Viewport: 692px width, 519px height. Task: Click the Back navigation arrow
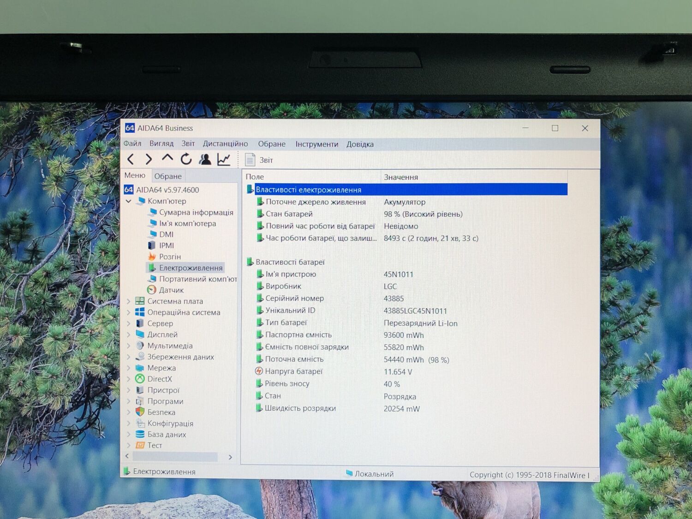pos(131,160)
